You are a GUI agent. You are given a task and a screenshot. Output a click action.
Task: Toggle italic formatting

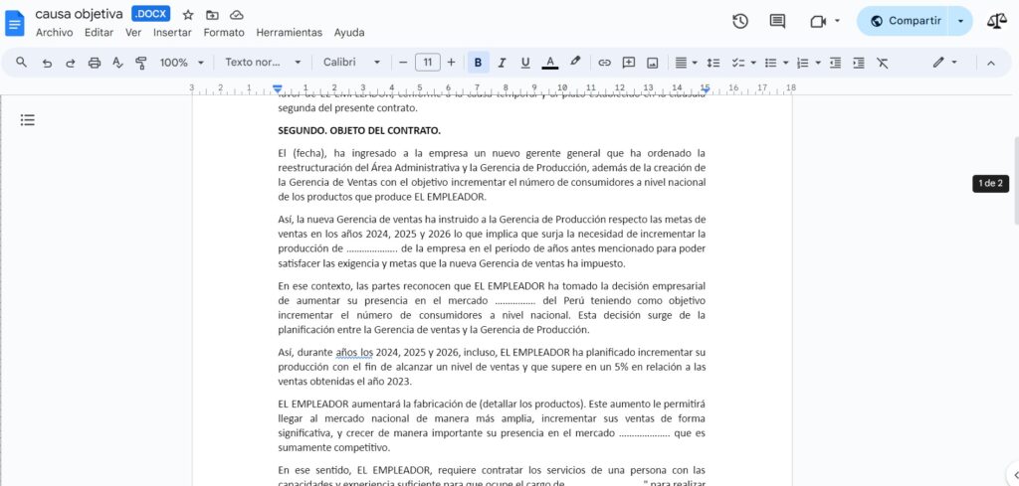(502, 63)
